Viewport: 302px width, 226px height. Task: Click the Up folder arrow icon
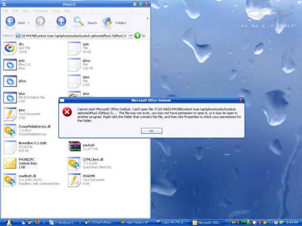(61, 22)
